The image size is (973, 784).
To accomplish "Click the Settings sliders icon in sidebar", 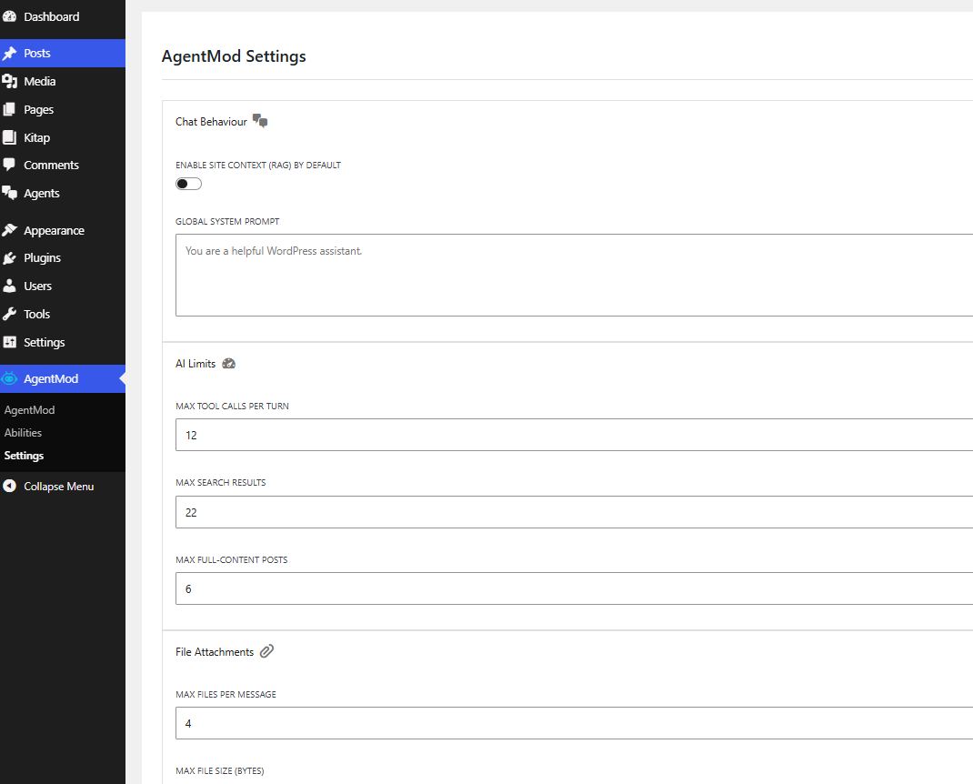I will tap(9, 342).
